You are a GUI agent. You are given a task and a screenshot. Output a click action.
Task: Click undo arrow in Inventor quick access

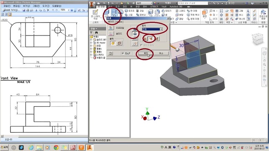click(x=112, y=3)
